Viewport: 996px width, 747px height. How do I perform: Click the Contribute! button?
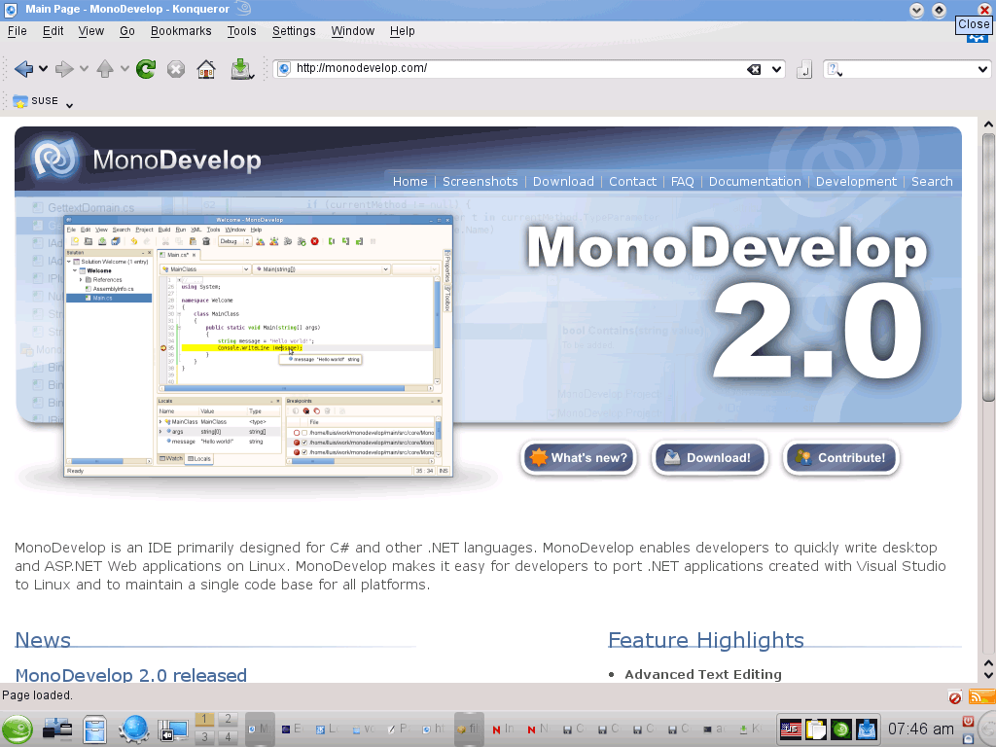coord(841,457)
